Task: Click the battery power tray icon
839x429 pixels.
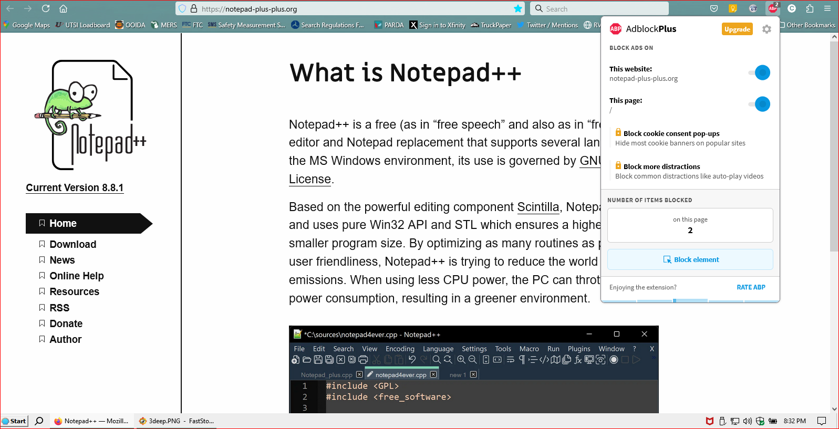Action: point(773,421)
